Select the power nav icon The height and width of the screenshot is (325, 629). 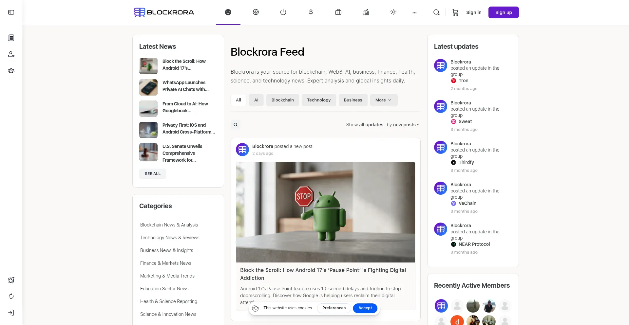[283, 12]
